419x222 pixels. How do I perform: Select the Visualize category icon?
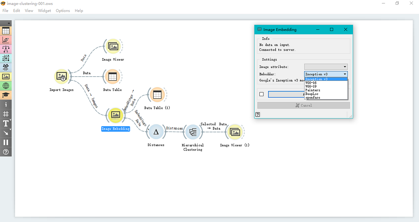point(6,40)
